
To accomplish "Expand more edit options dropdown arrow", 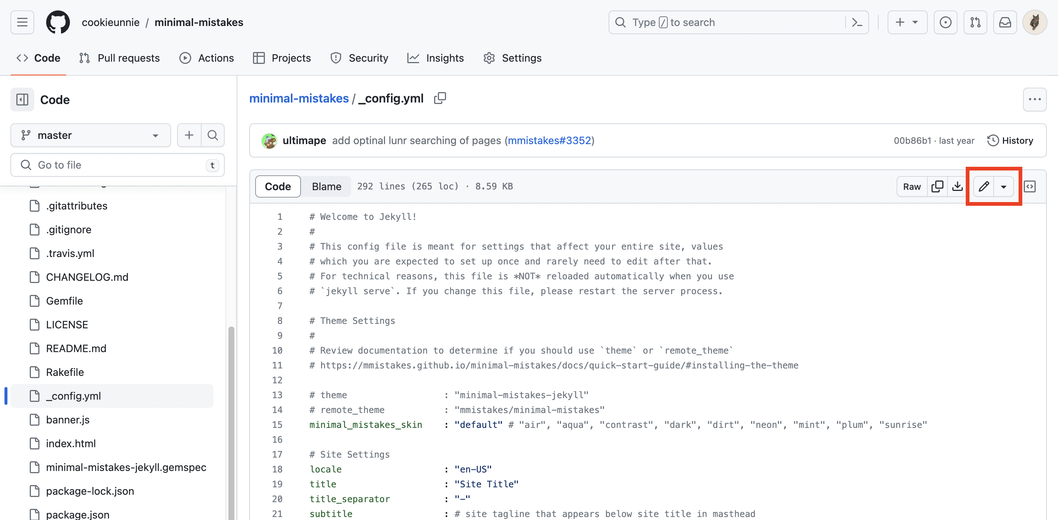I will 1003,186.
